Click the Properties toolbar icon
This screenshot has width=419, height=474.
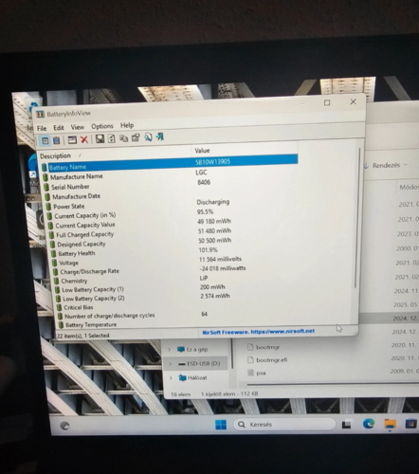point(136,137)
